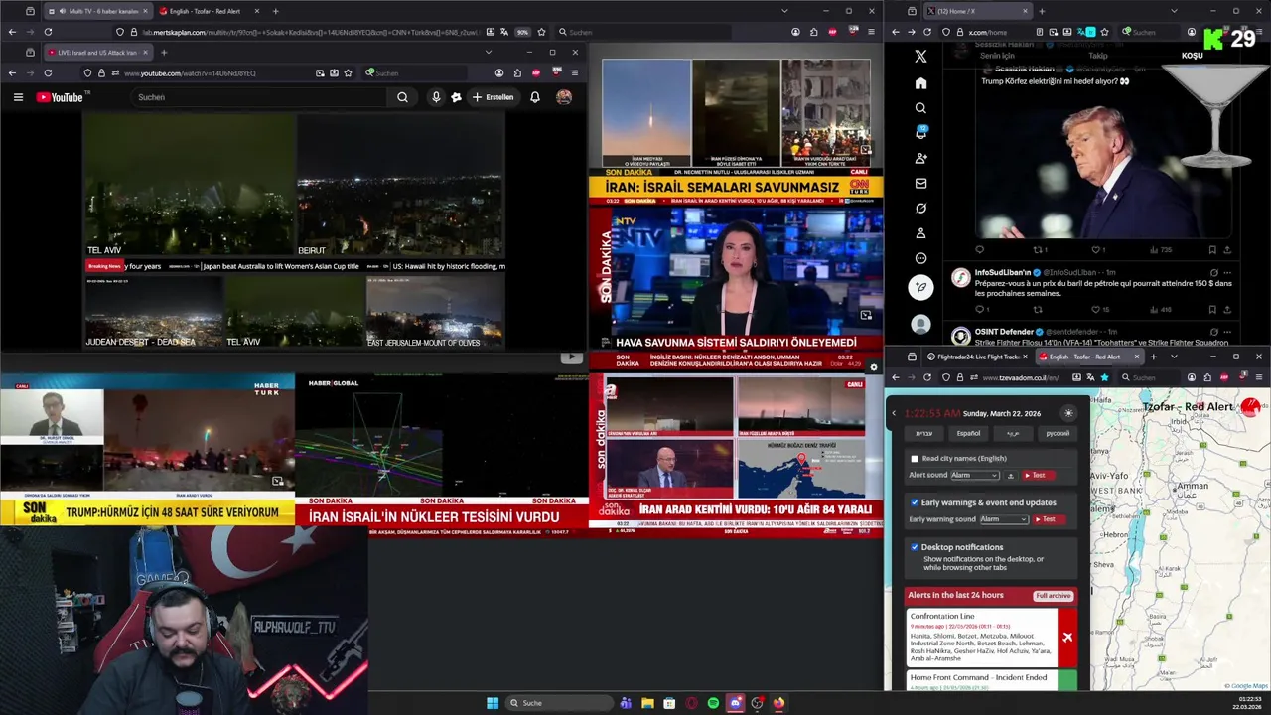Switch Tzofar language to Español
Viewport: 1271px width, 715px height.
968,433
